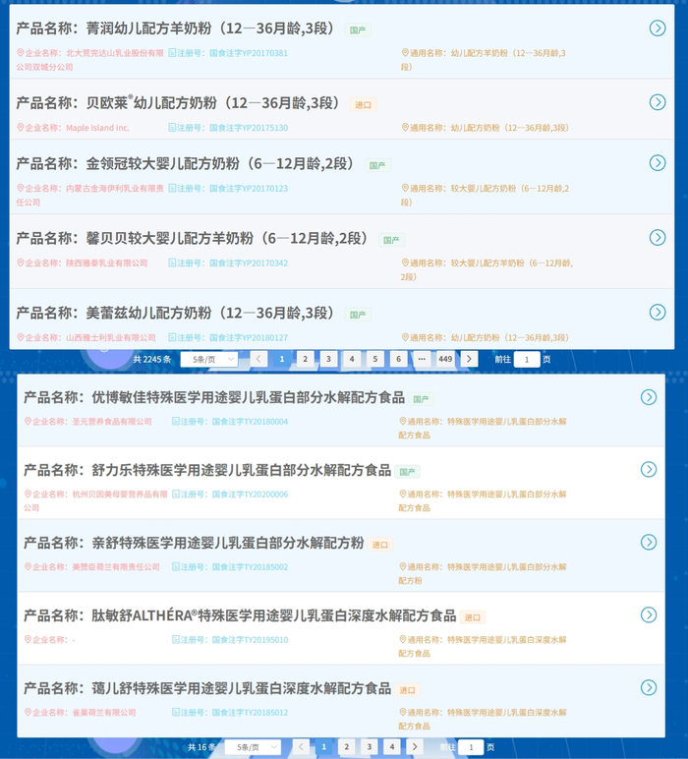Open details arrow for 金领冠较大婴儿配方奶粉
The height and width of the screenshot is (759, 688).
[657, 162]
